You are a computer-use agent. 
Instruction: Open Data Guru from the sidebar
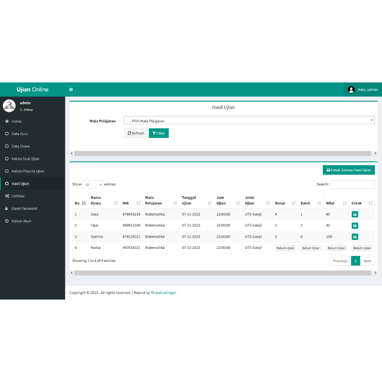[20, 134]
